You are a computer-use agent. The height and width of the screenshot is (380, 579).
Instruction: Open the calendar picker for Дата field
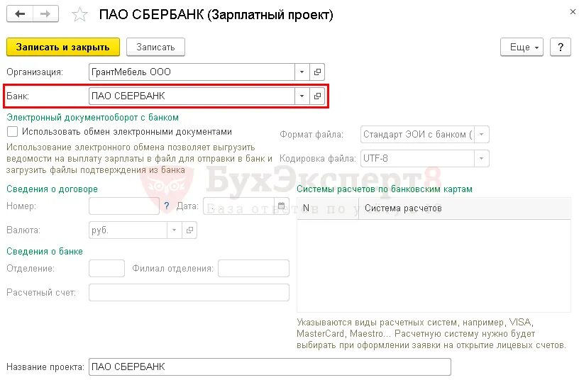pyautogui.click(x=282, y=206)
